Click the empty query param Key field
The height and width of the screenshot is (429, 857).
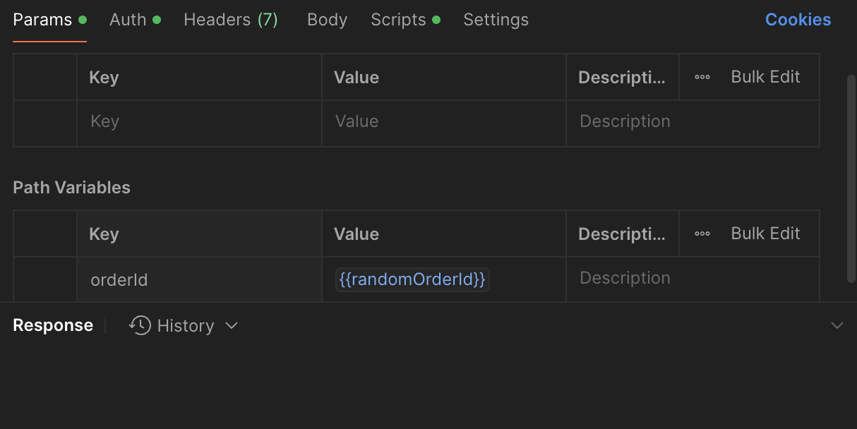pos(199,121)
